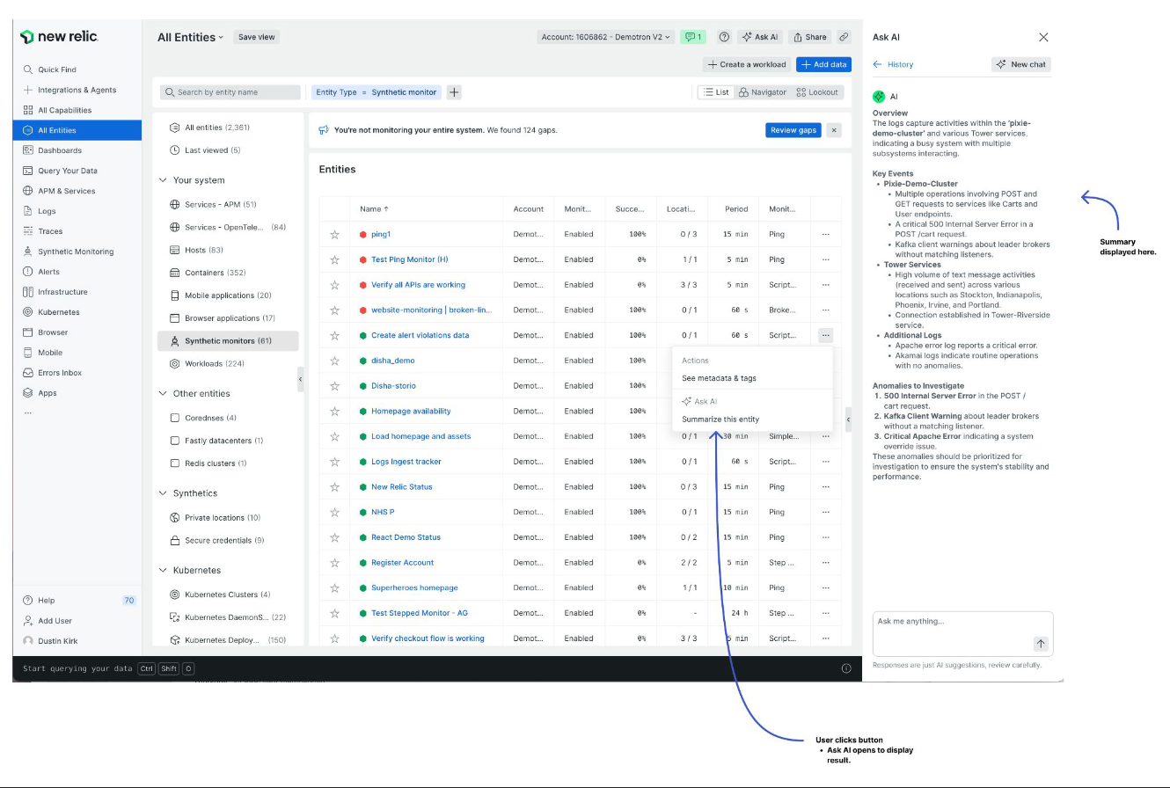Open the green comments badge showing 1
The image size is (1170, 788).
694,37
